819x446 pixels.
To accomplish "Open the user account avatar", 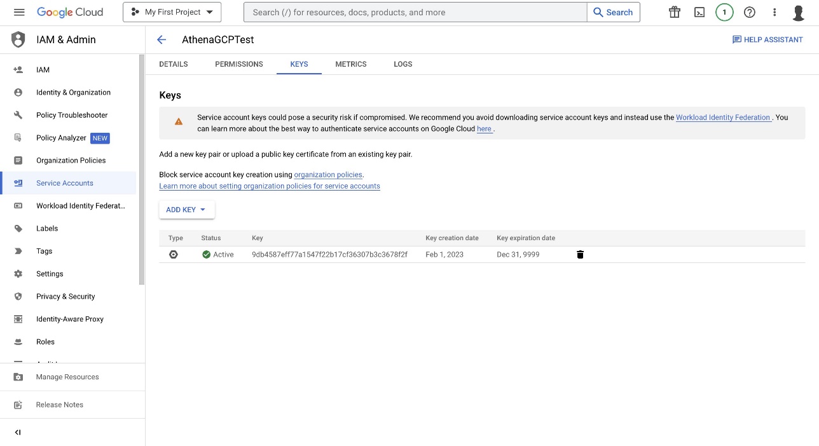I will [799, 12].
